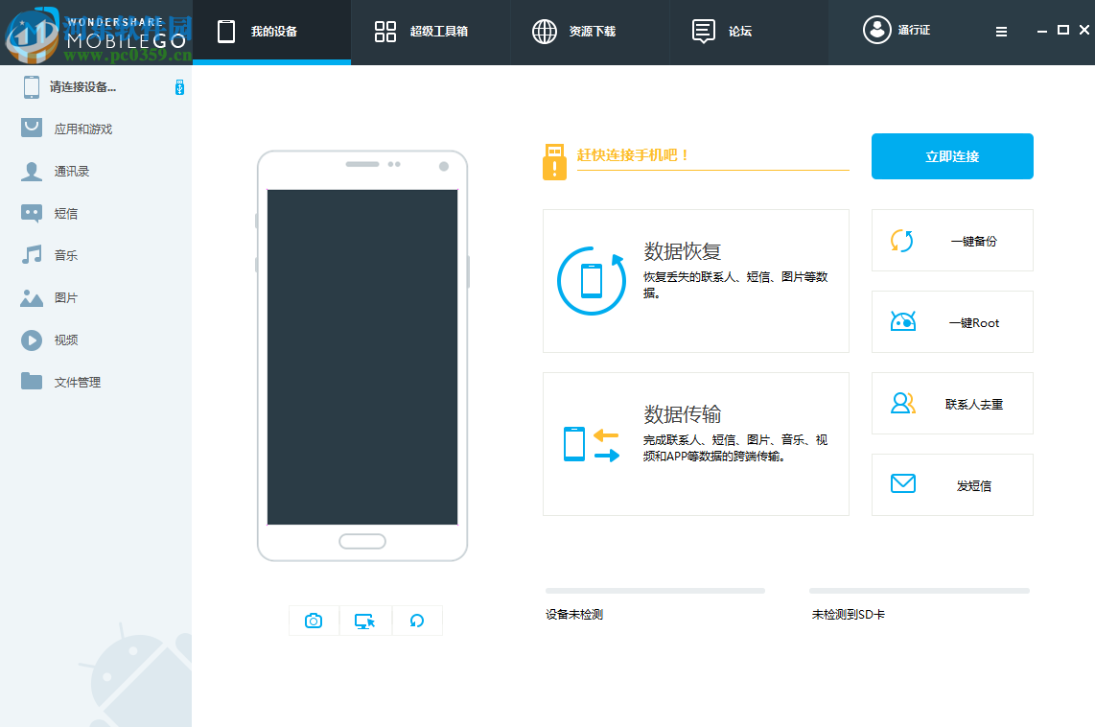Start a backup with 一键备份
The image size is (1095, 727).
(951, 240)
